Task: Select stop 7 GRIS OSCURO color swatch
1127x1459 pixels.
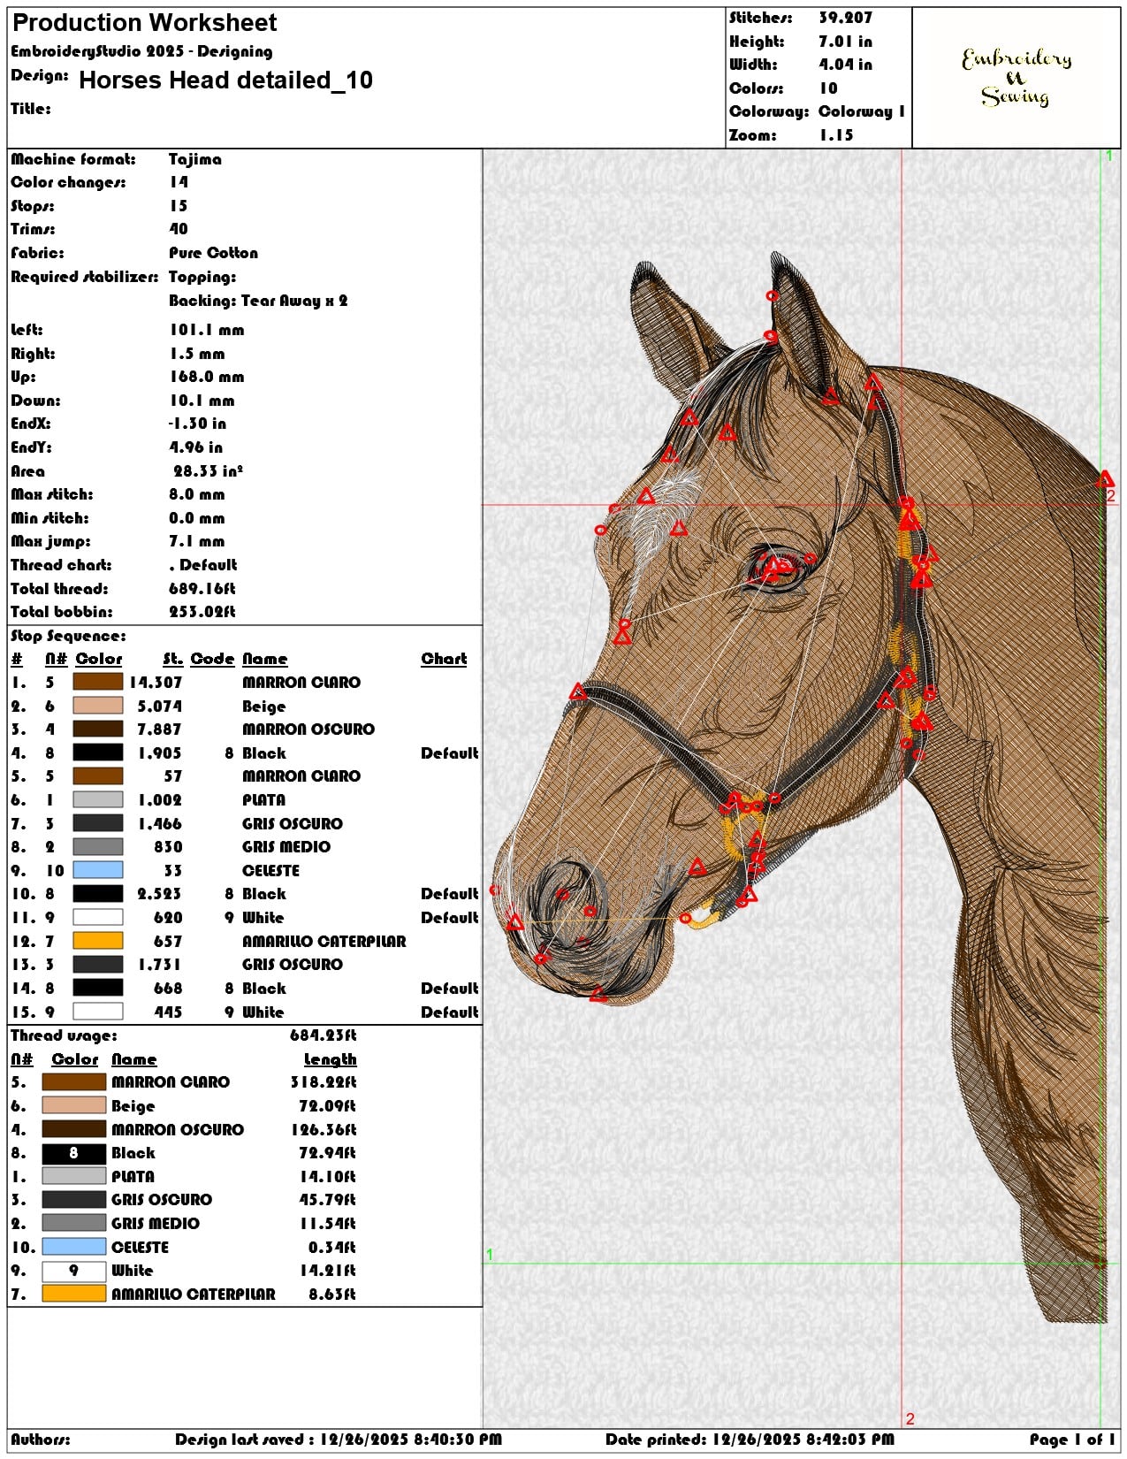Action: pos(97,823)
